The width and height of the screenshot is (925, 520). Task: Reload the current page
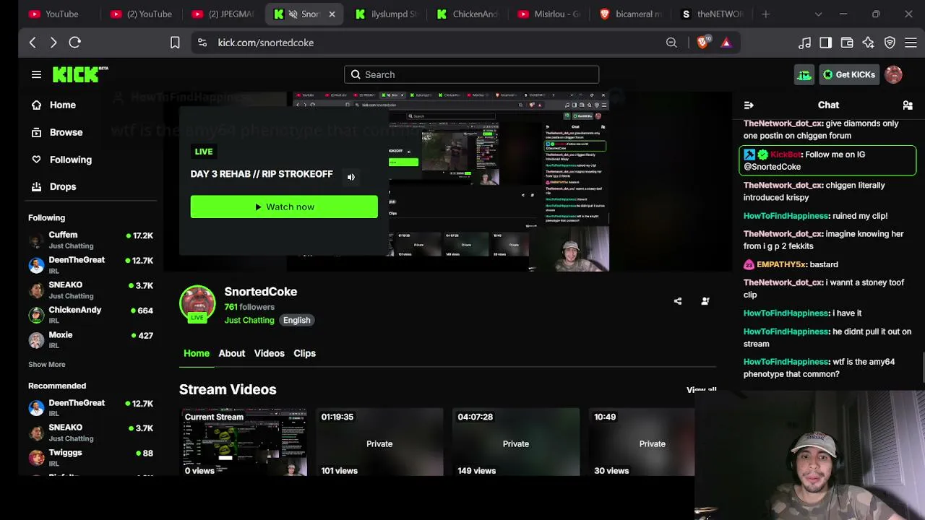74,43
